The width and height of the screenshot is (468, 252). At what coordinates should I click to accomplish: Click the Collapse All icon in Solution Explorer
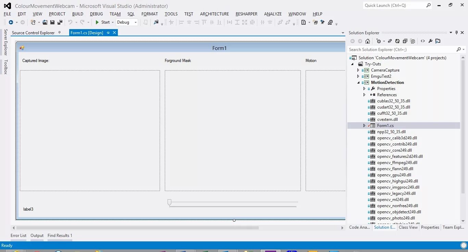click(x=405, y=41)
